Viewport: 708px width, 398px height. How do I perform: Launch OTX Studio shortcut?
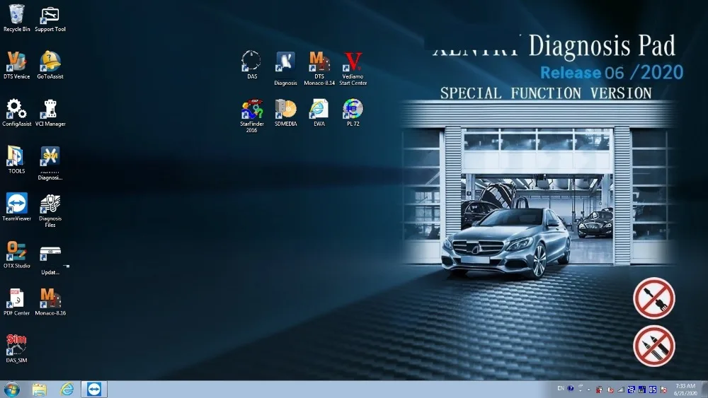[17, 254]
